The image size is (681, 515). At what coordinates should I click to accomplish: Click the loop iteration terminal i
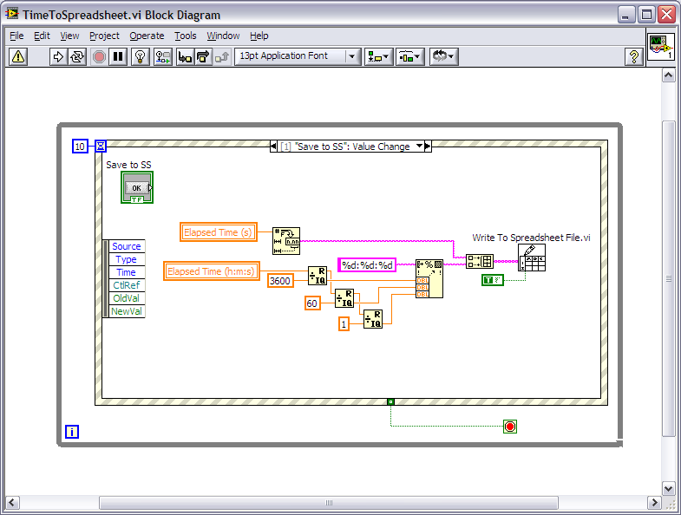tap(72, 432)
